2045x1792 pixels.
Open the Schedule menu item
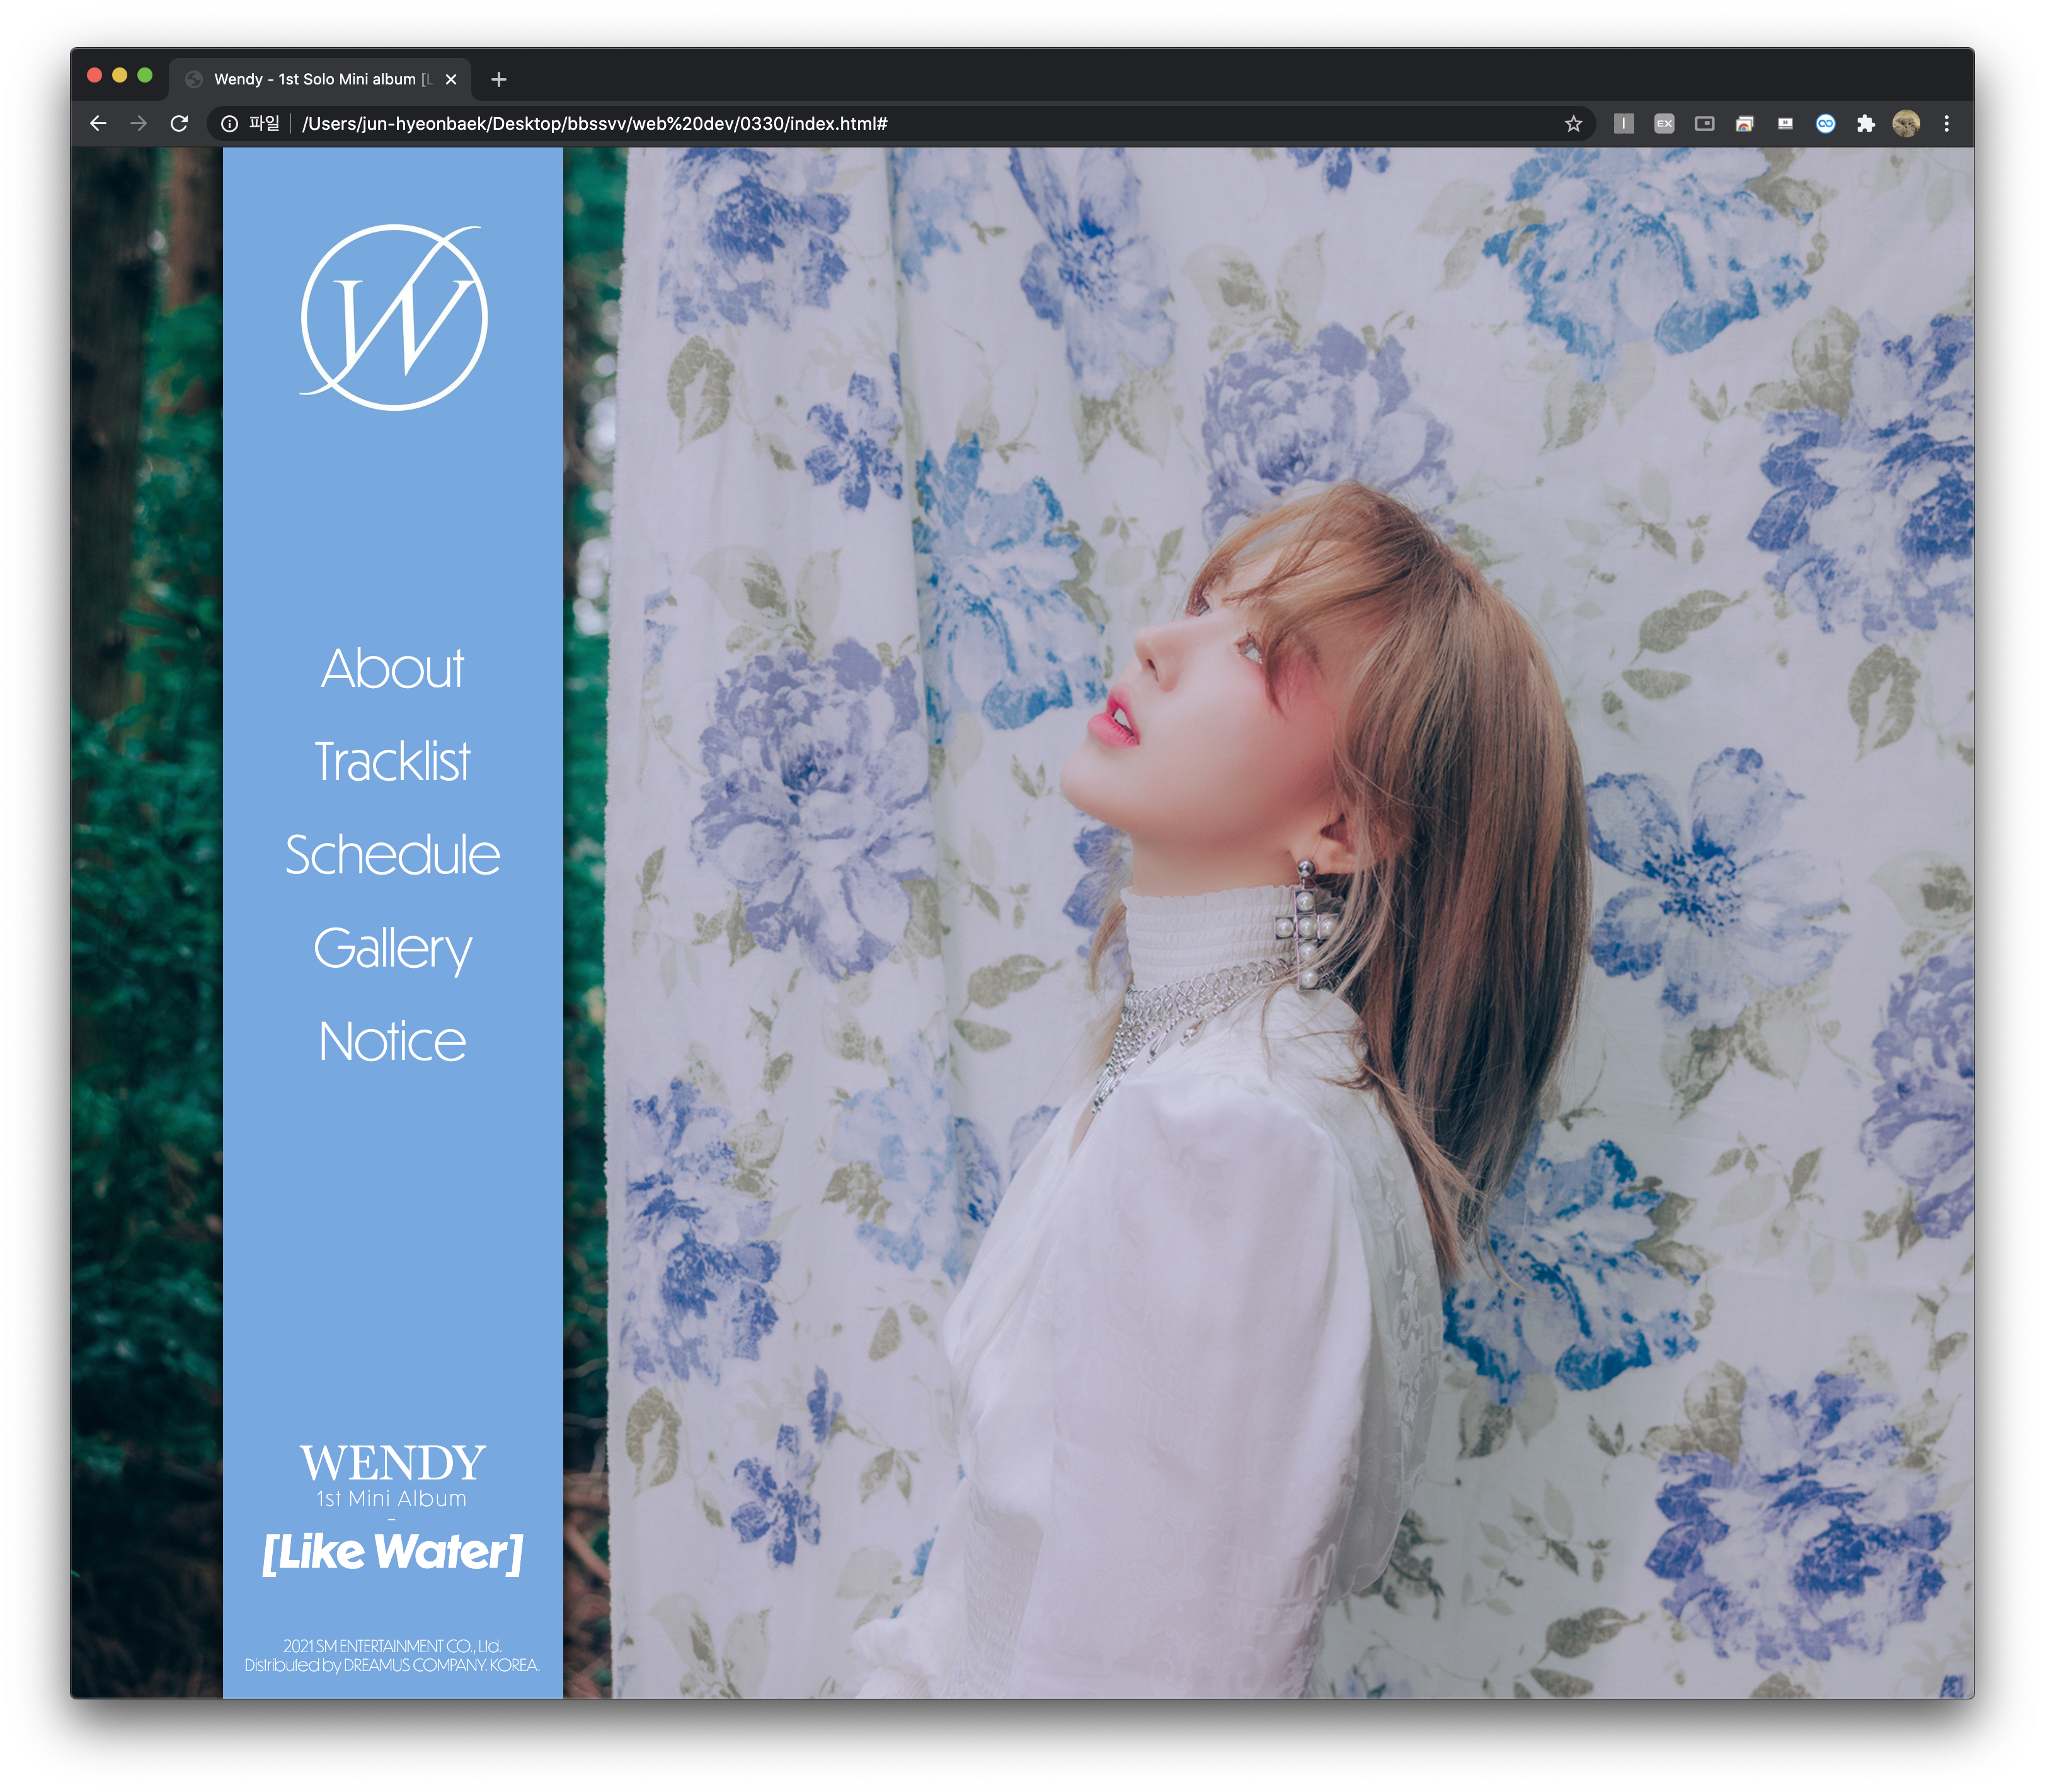pos(392,855)
